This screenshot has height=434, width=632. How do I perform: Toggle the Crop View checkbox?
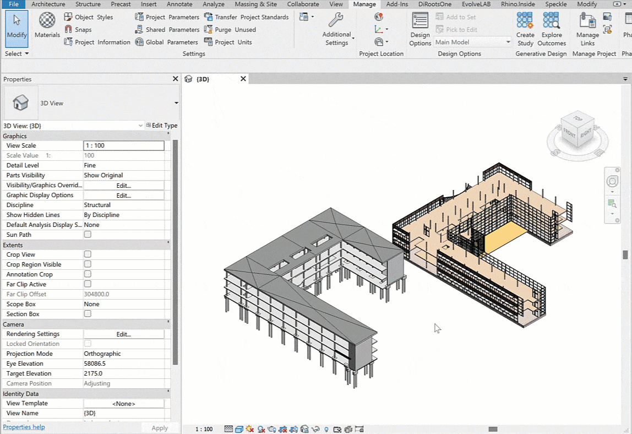coord(88,254)
